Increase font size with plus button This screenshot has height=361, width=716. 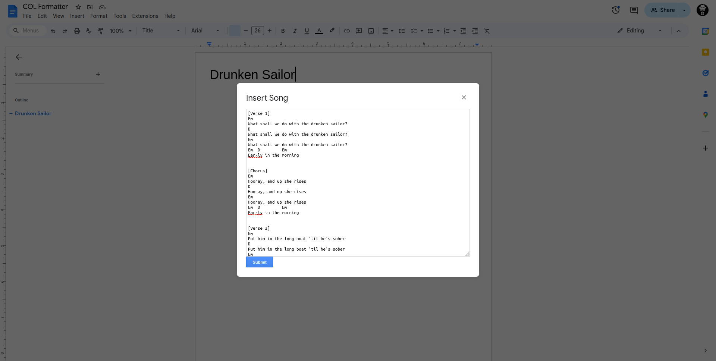tap(270, 31)
